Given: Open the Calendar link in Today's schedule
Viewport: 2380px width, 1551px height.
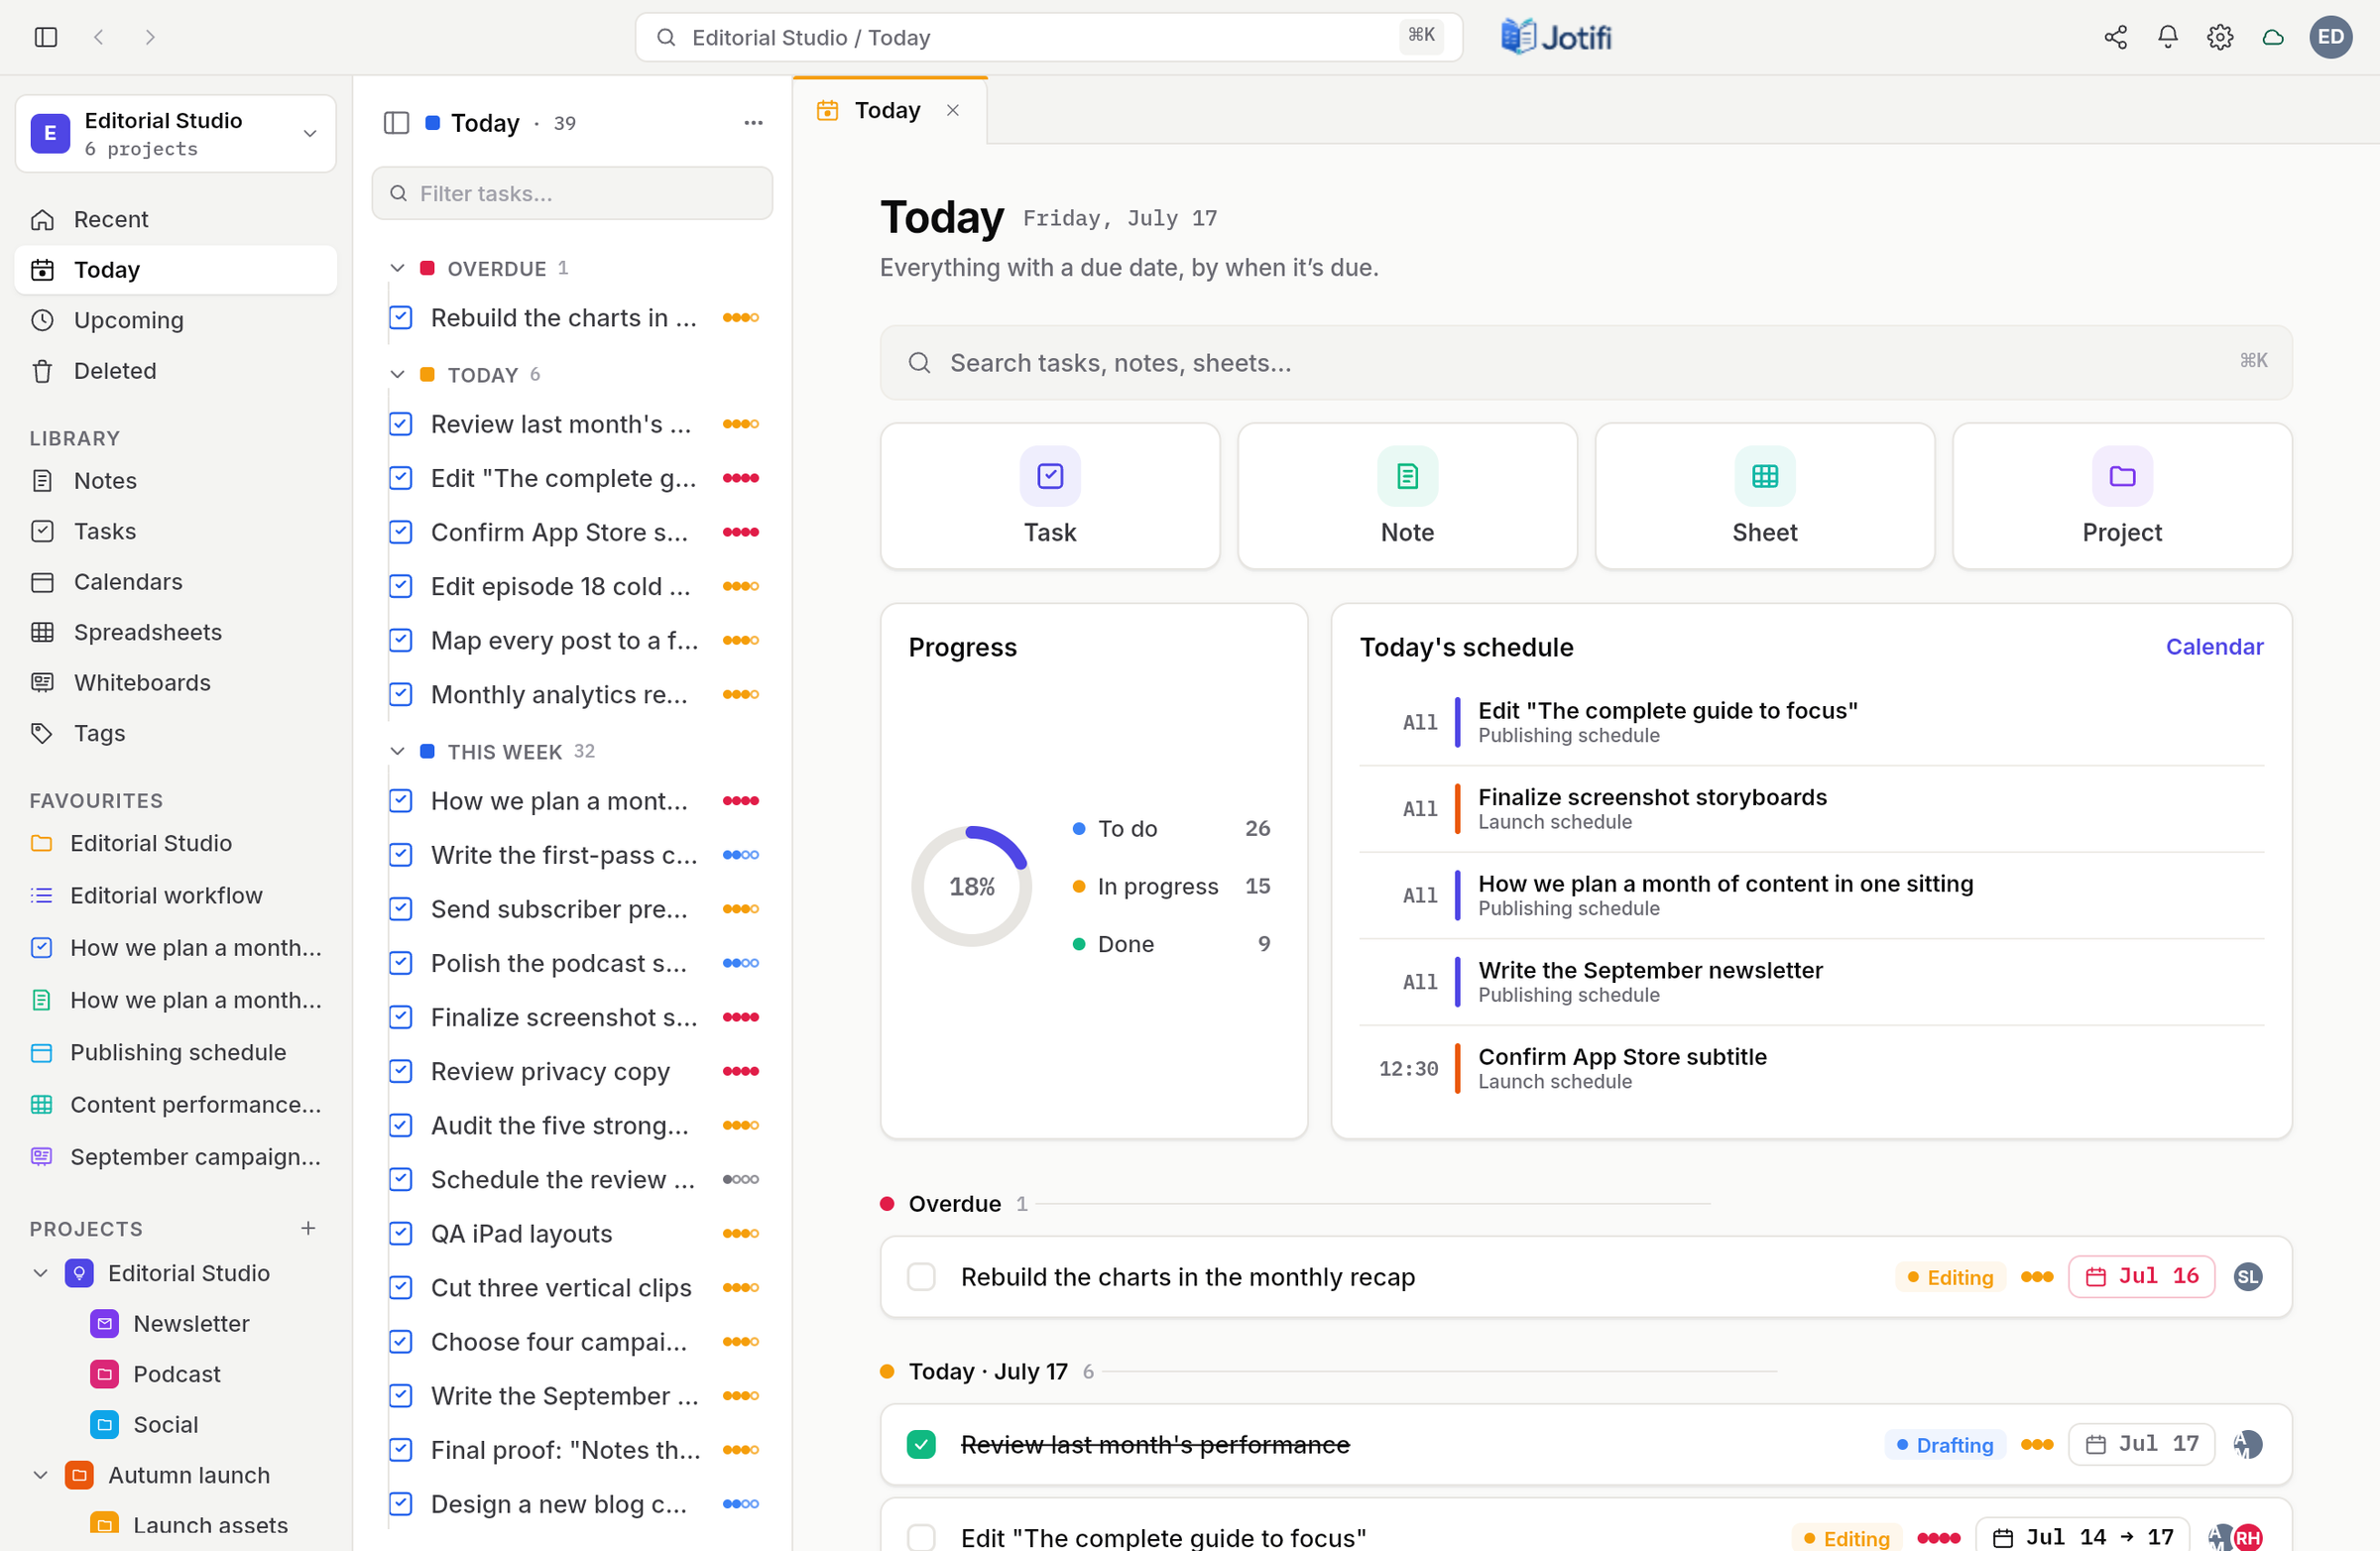Looking at the screenshot, I should pyautogui.click(x=2213, y=647).
